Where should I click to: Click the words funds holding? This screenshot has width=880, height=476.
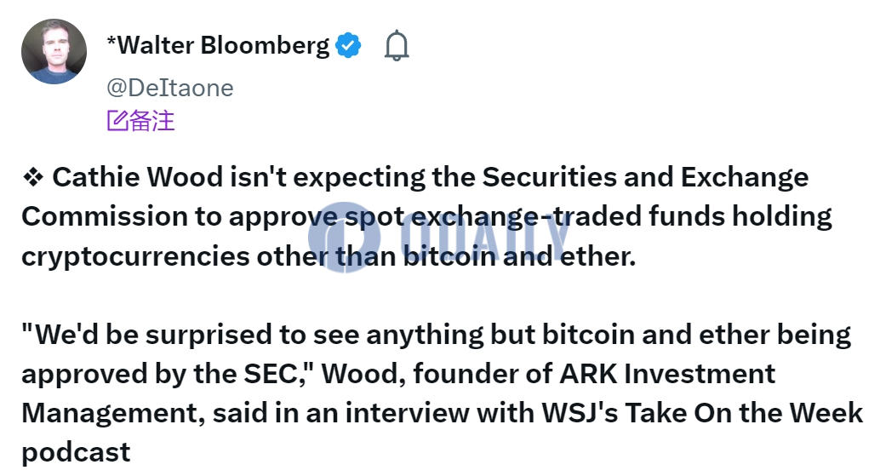coord(740,216)
